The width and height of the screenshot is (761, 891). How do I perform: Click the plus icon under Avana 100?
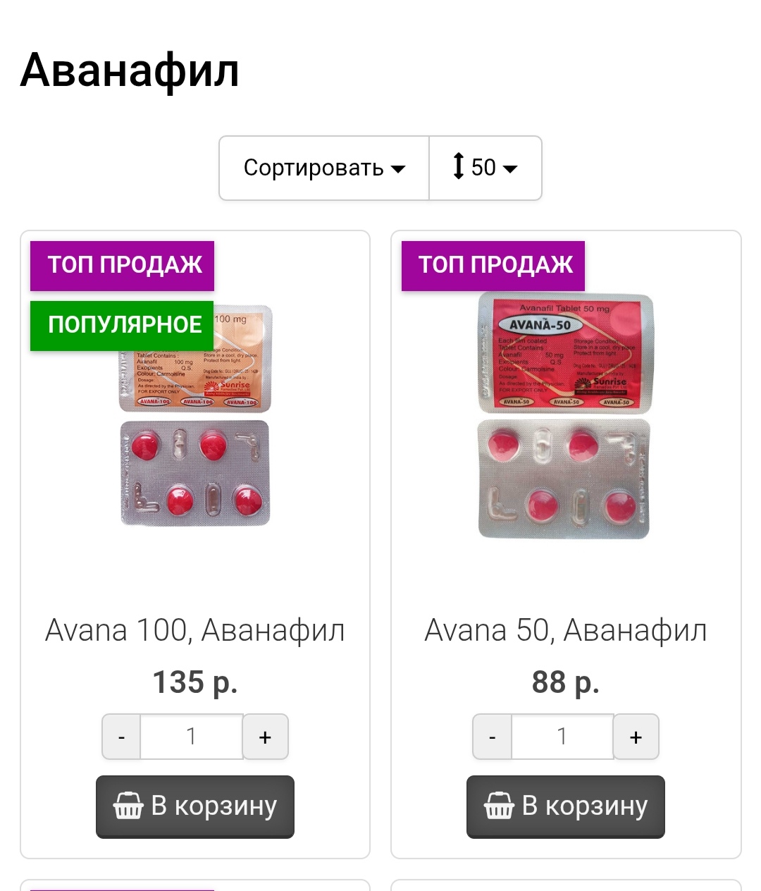pos(265,736)
